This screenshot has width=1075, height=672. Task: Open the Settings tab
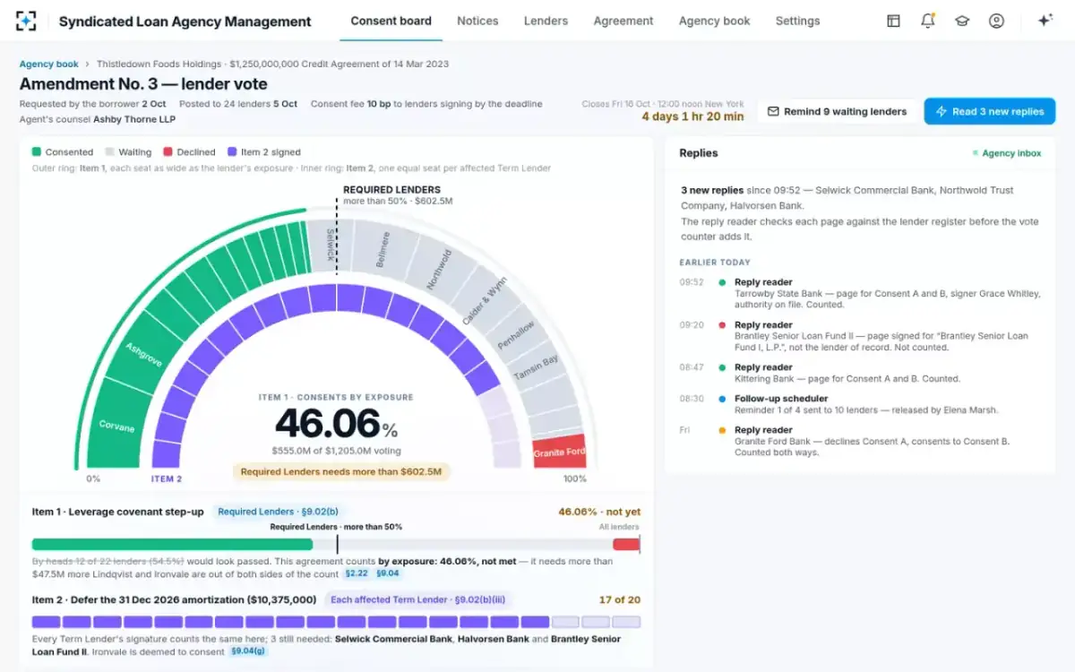pyautogui.click(x=797, y=21)
